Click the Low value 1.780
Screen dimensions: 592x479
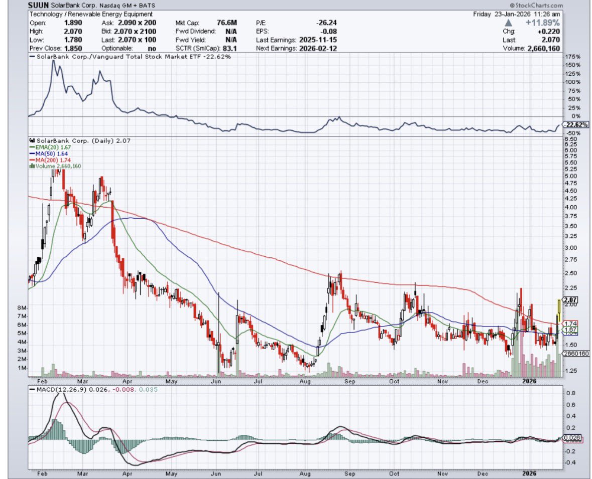tap(73, 40)
